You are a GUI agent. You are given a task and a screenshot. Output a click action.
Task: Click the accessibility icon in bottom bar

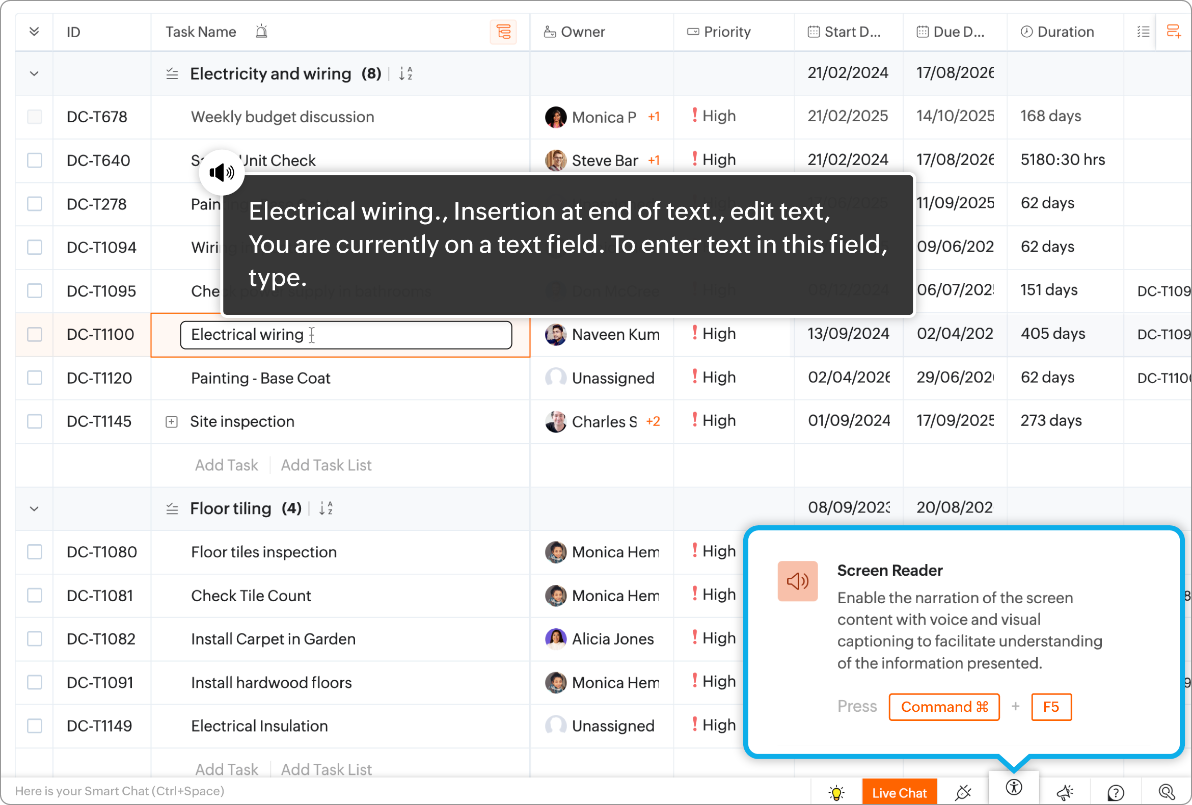[x=1014, y=788]
